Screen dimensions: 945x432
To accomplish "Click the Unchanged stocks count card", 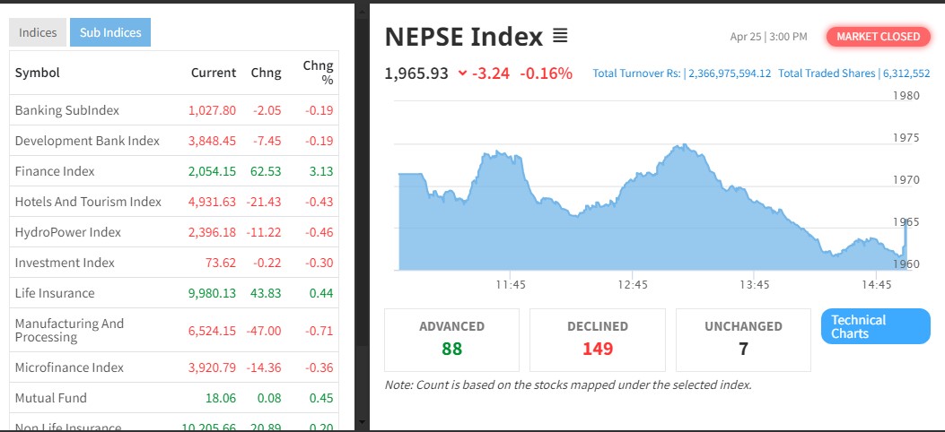I will (743, 340).
